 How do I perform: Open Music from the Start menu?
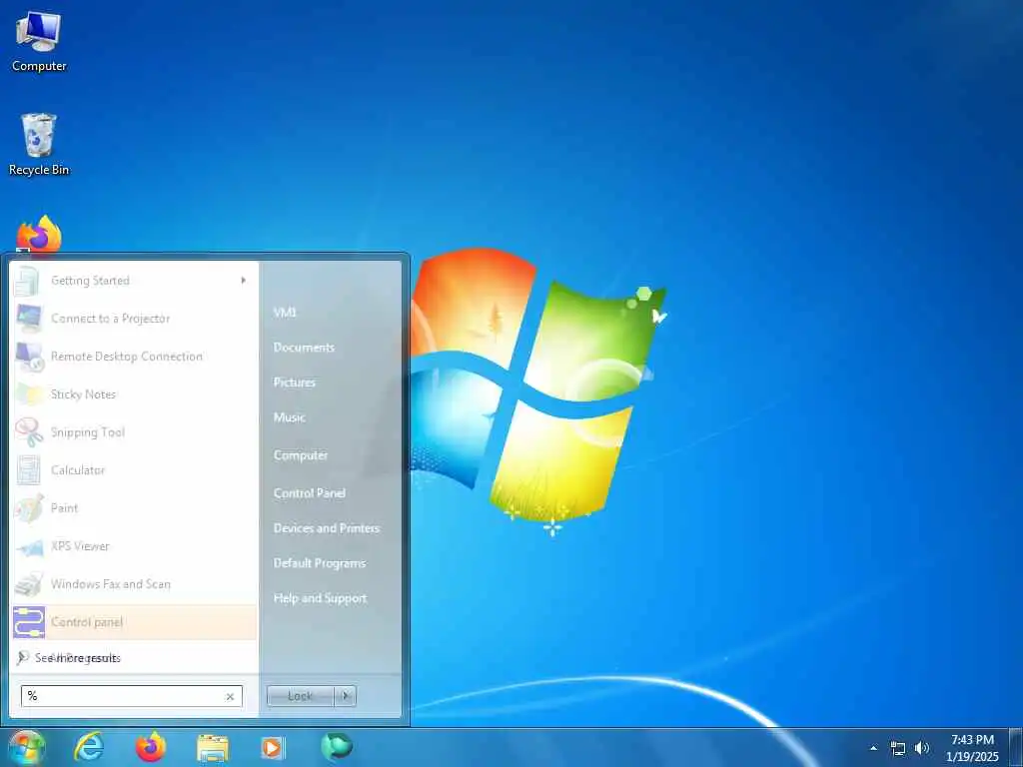coord(289,417)
